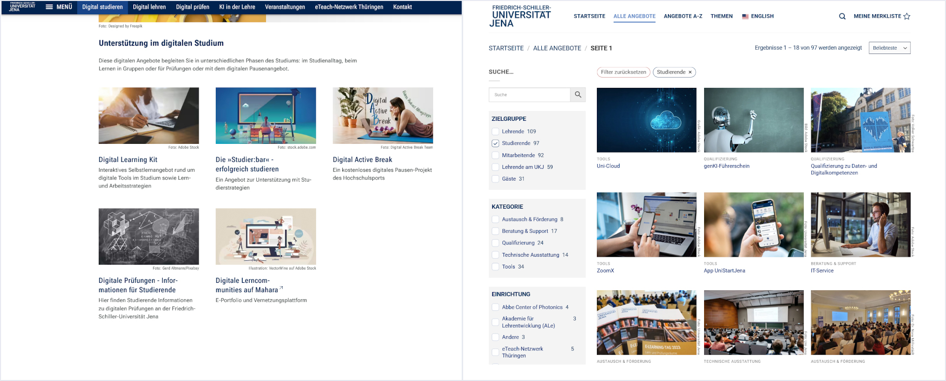Click the Suche text input field
Screen dimensions: 946x381
(x=530, y=95)
